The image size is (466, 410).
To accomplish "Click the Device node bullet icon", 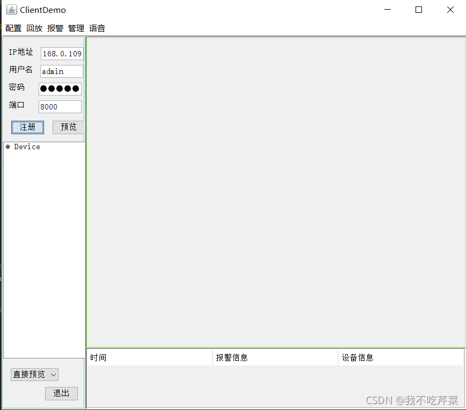I will 8,147.
